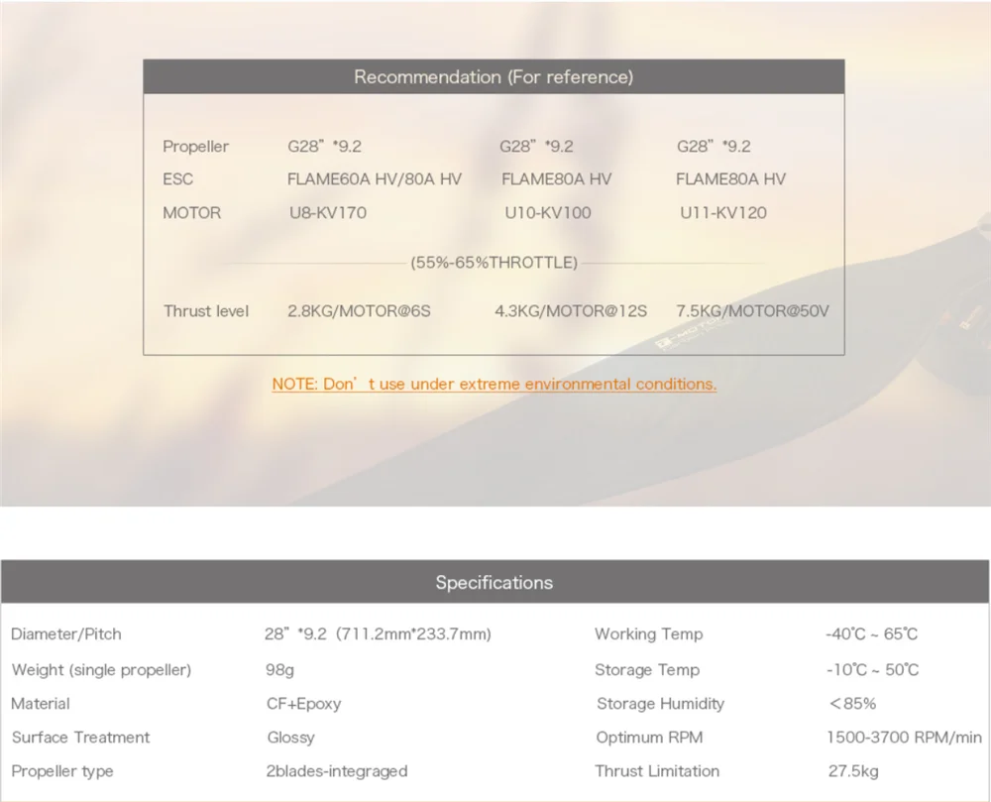
Task: Click the "-40°C ~ 65°C" working temperature value
Action: coord(871,633)
